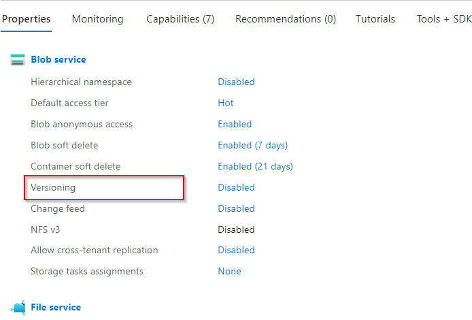472x320 pixels.
Task: Open the Tools + SDK tab
Action: [443, 19]
